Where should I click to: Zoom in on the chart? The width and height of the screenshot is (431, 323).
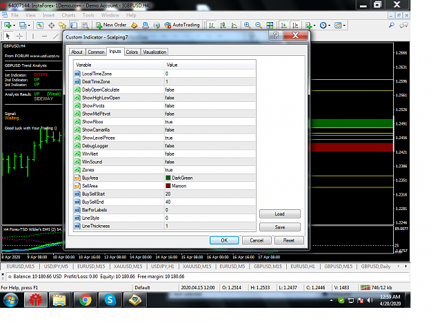(247, 25)
